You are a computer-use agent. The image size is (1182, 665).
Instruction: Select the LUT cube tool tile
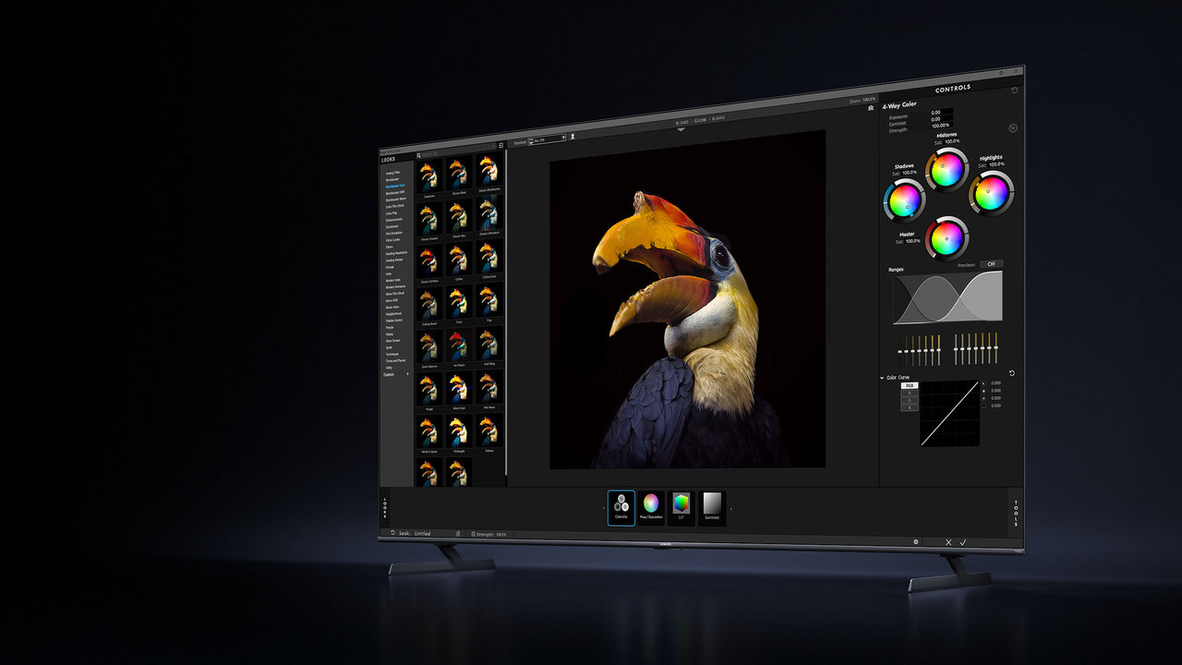(x=681, y=506)
